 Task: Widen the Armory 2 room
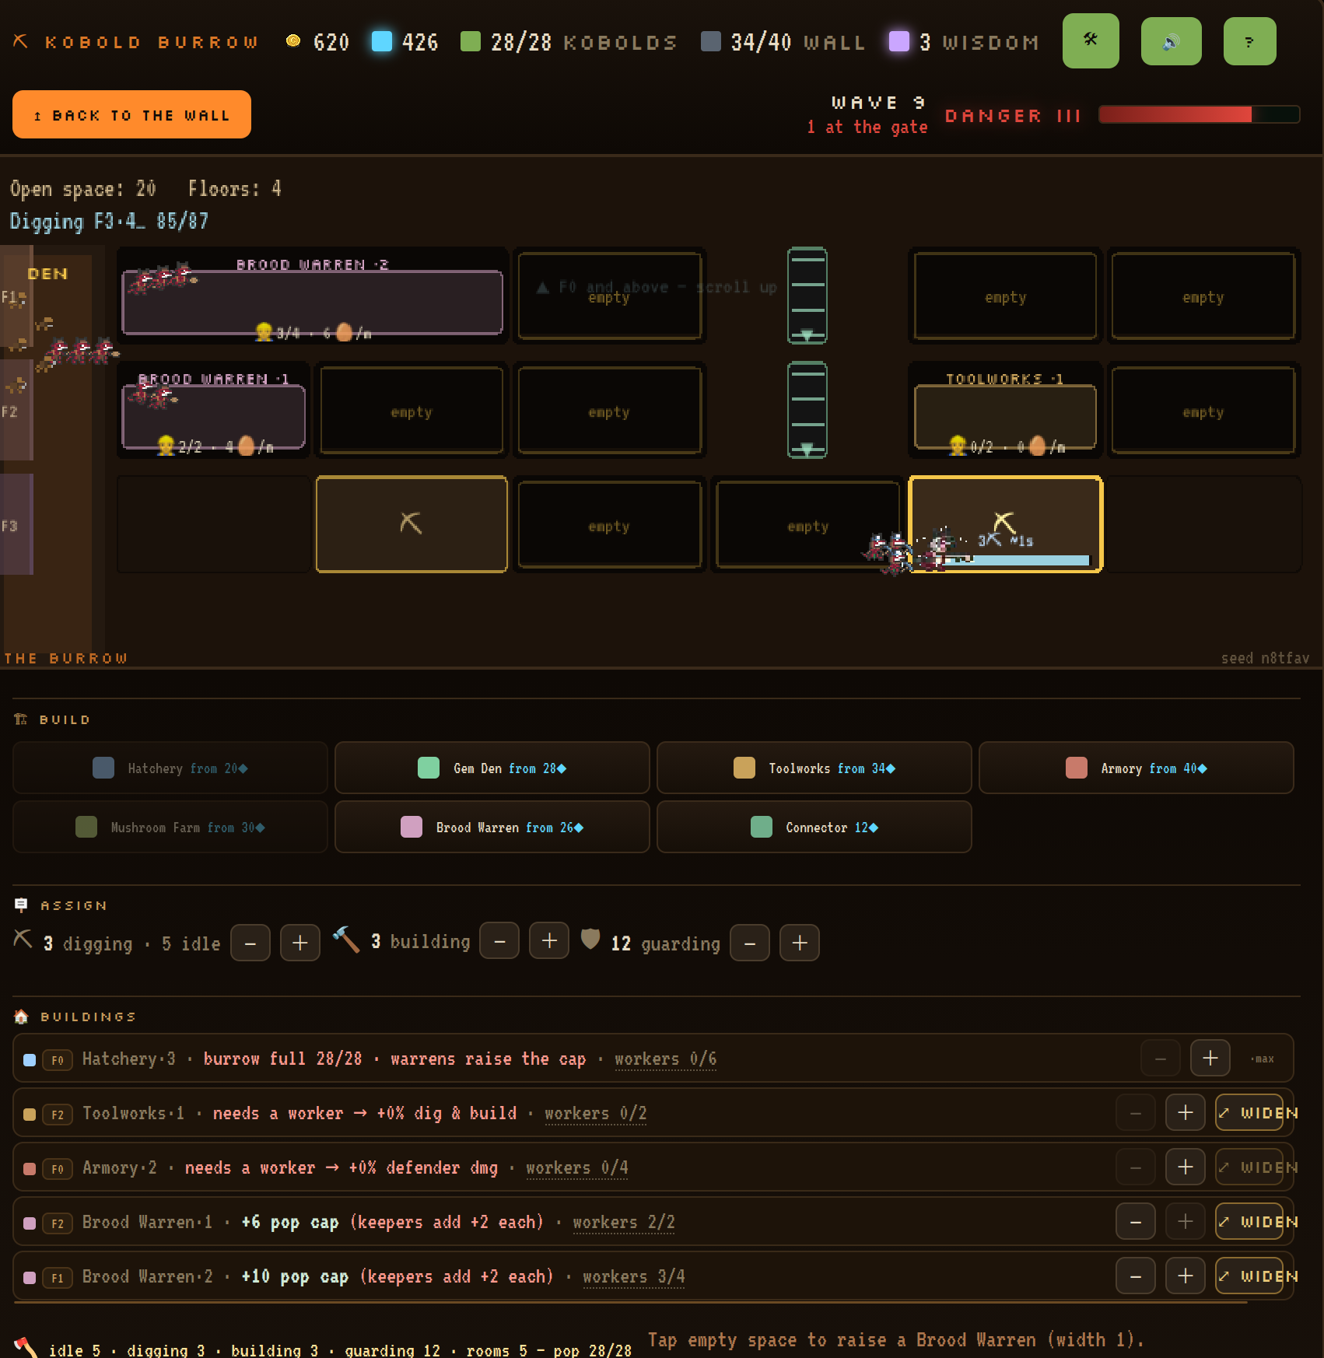(x=1251, y=1167)
